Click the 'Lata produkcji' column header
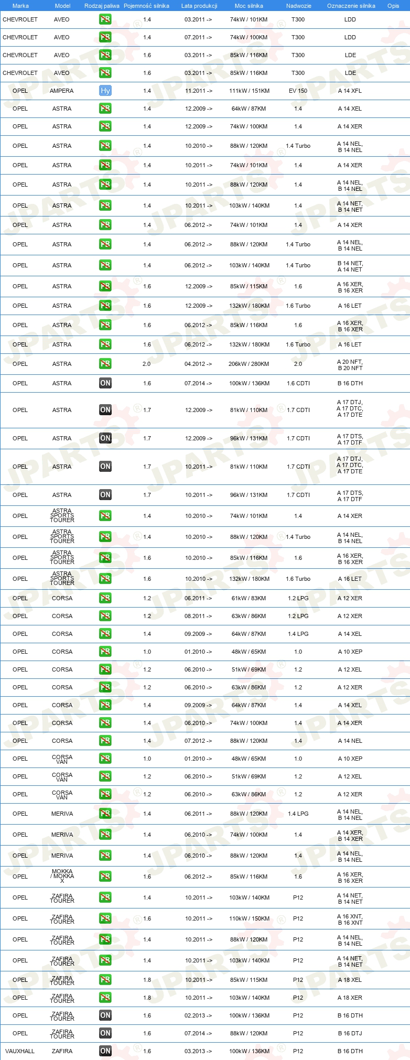The height and width of the screenshot is (1060, 410). pyautogui.click(x=199, y=6)
